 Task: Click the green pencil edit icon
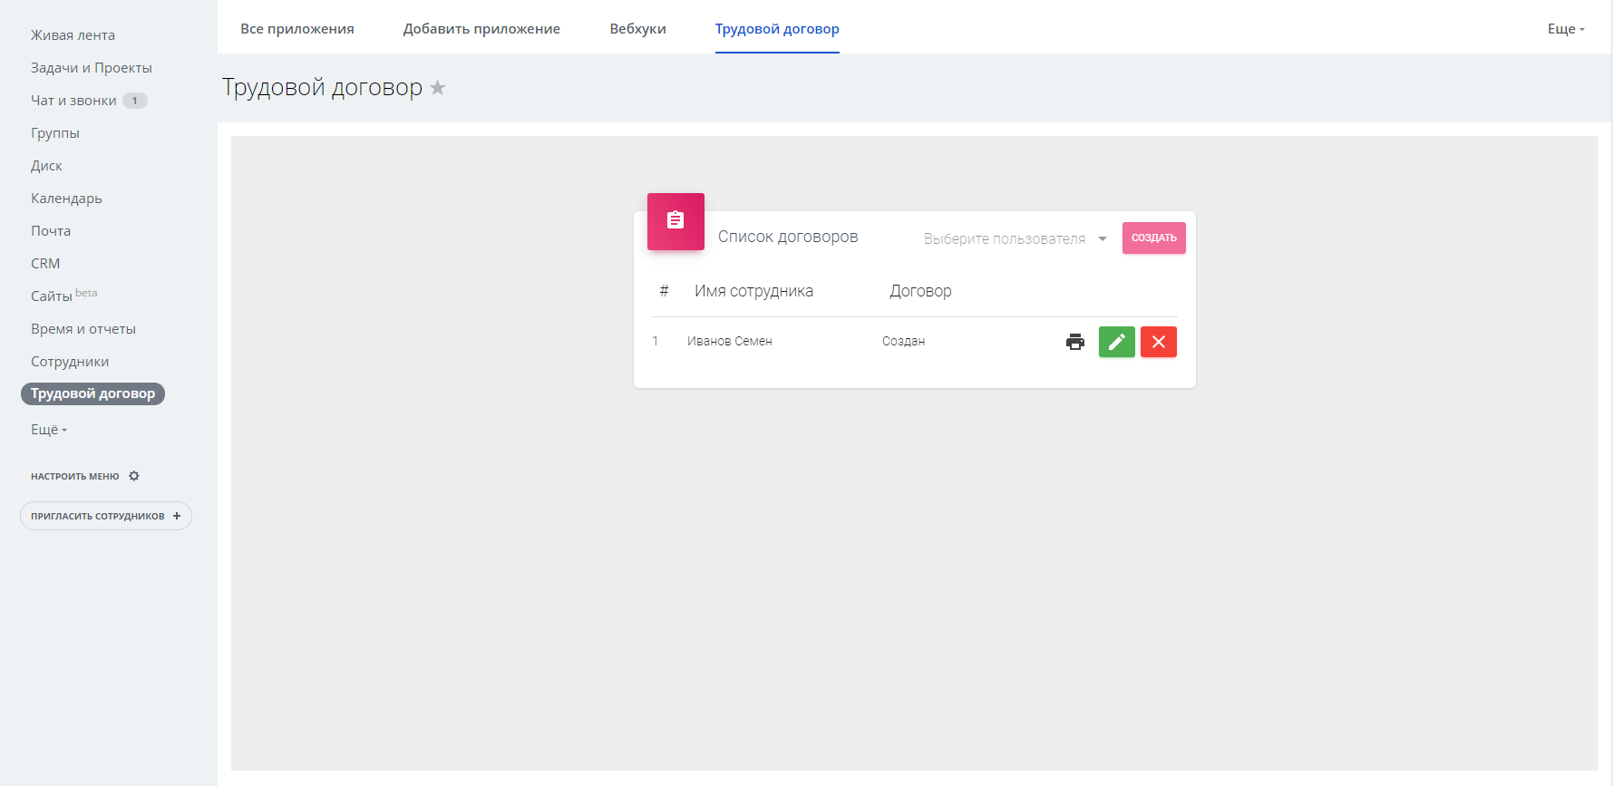coord(1116,342)
